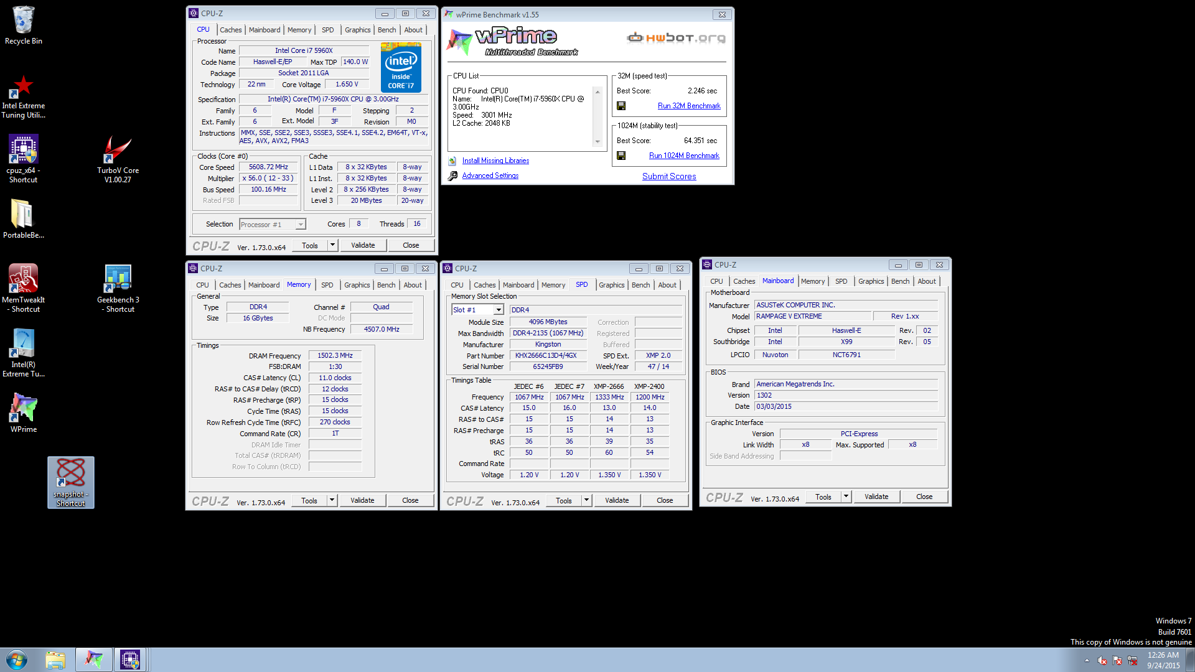Switch to Bench tab in top CPU-Z window
The image size is (1195, 672).
387,30
